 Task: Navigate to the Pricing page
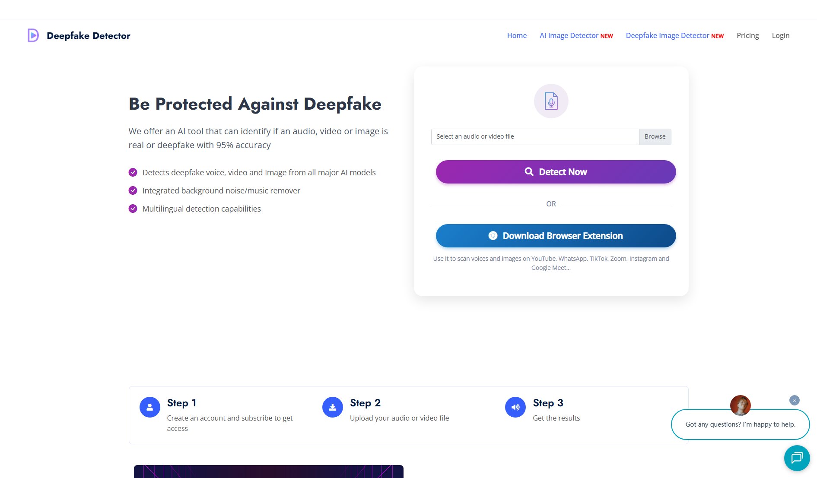747,35
